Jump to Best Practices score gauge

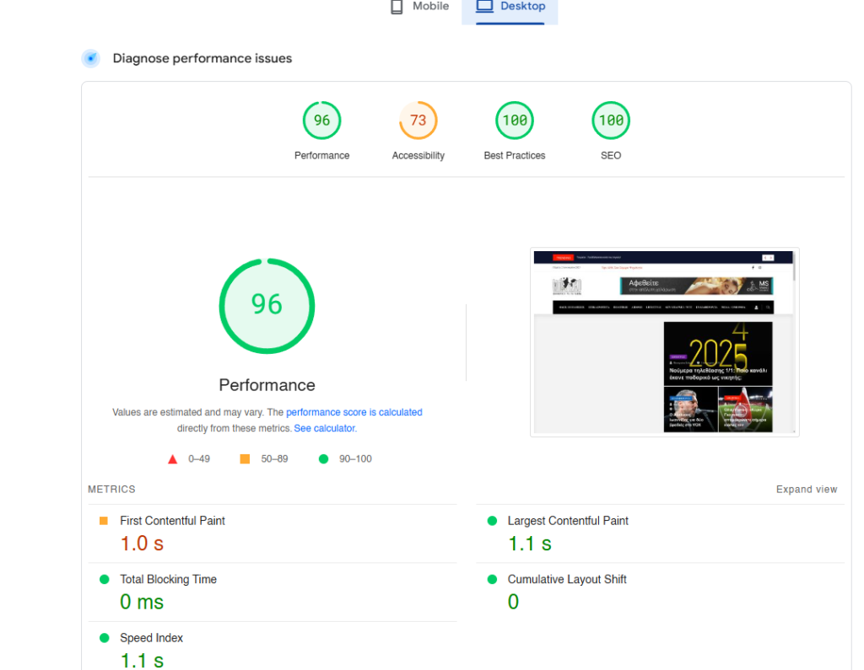[x=515, y=121]
